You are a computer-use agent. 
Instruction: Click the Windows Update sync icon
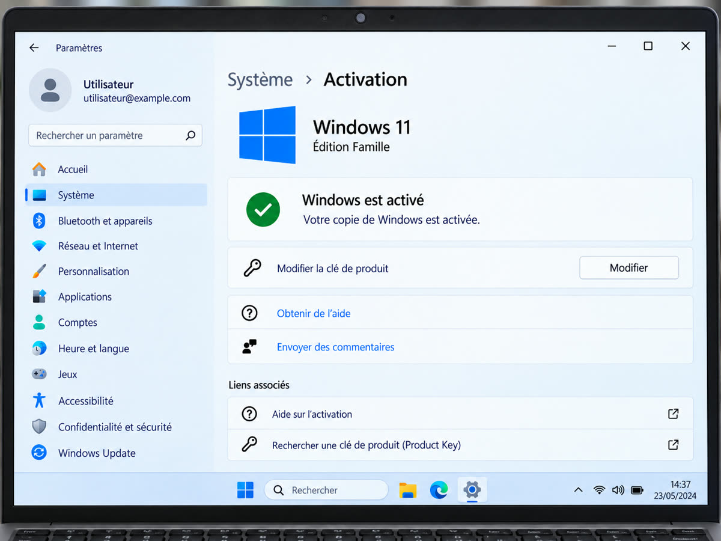pyautogui.click(x=39, y=453)
